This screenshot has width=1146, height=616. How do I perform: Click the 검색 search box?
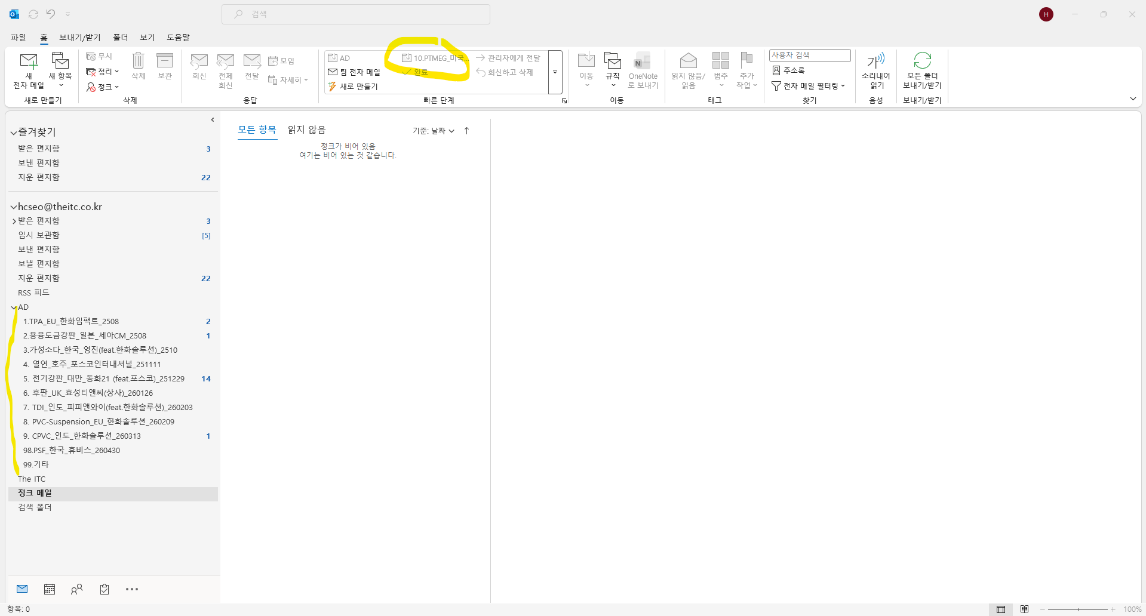point(356,14)
